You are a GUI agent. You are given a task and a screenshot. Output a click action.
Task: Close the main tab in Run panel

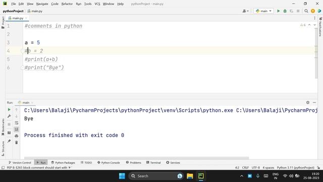click(x=32, y=103)
